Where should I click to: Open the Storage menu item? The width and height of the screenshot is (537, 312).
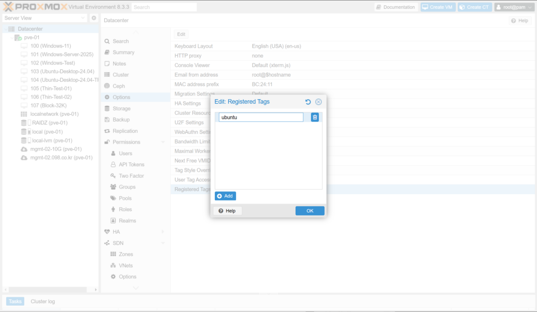(x=121, y=109)
